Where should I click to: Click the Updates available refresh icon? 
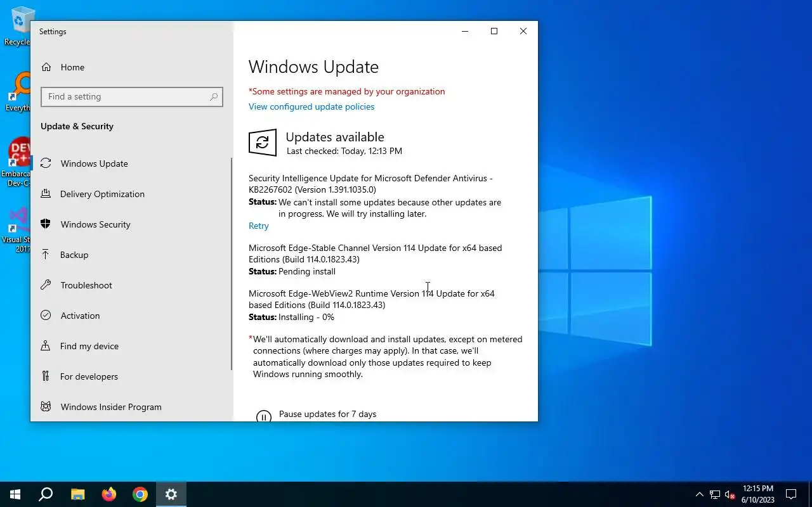coord(263,143)
